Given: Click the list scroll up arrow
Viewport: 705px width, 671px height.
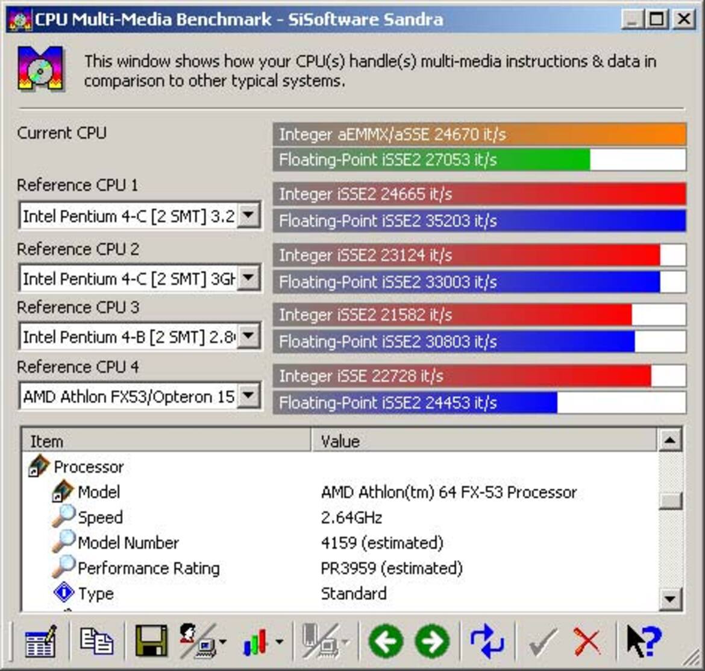Looking at the screenshot, I should pyautogui.click(x=670, y=440).
